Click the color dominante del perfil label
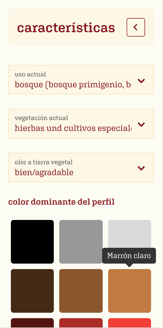This screenshot has height=328, width=163. coord(61,202)
